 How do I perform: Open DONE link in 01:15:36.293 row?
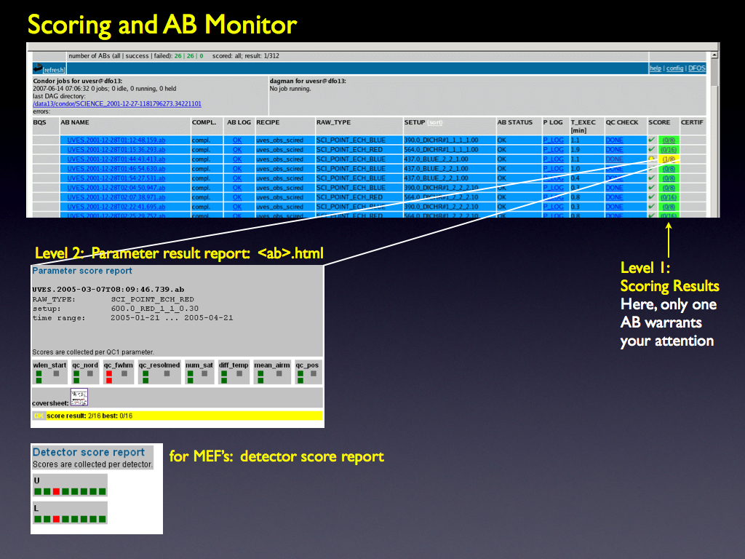point(614,150)
